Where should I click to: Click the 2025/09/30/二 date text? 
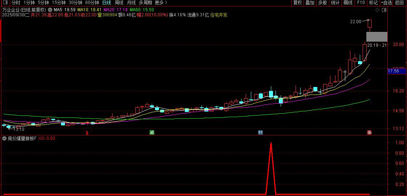click(16, 15)
